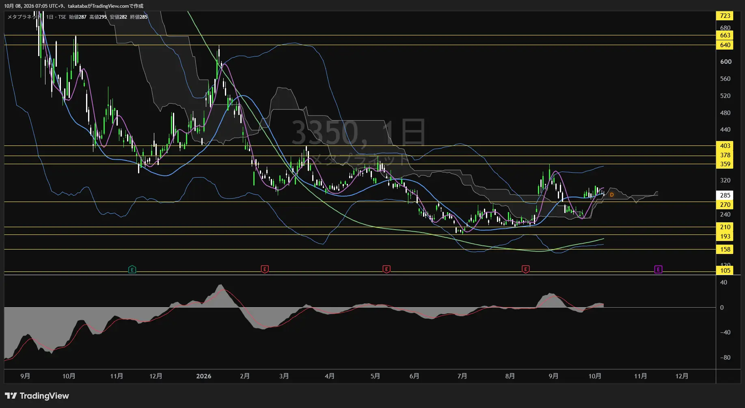Select the 663 price level label

click(725, 35)
